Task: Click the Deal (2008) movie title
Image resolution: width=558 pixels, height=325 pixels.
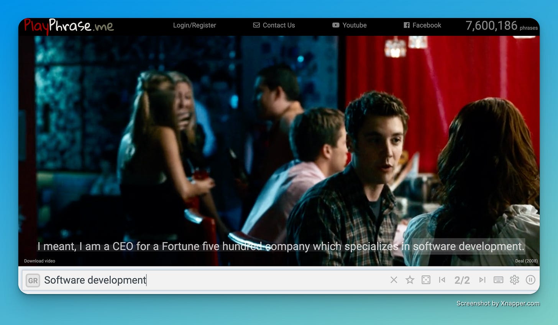Action: pyautogui.click(x=526, y=261)
